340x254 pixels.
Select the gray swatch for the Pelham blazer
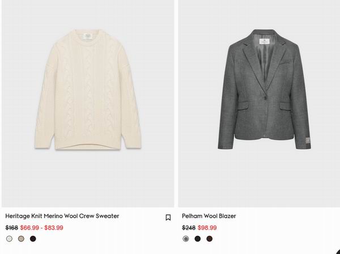[x=186, y=239]
